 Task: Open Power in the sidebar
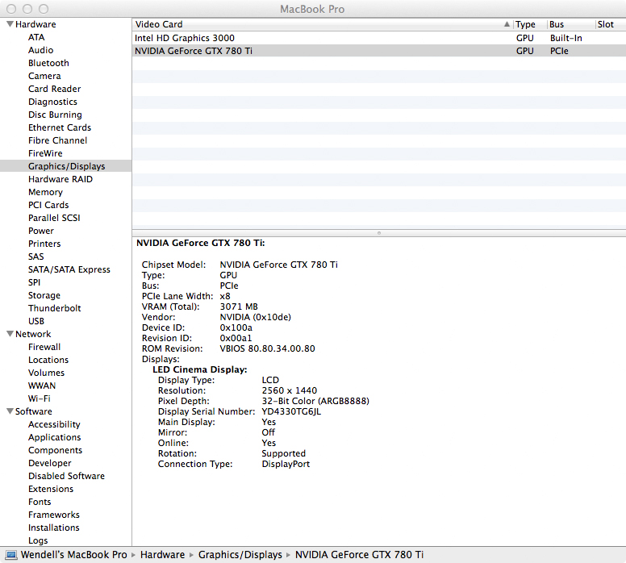tap(41, 231)
